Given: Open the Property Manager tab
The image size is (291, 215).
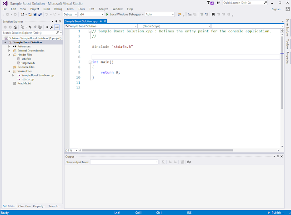Looking at the screenshot, I should click(x=39, y=206).
